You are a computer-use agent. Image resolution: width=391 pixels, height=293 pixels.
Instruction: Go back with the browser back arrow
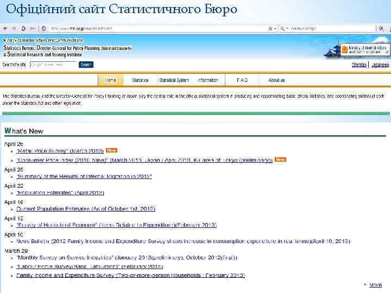click(x=5, y=28)
